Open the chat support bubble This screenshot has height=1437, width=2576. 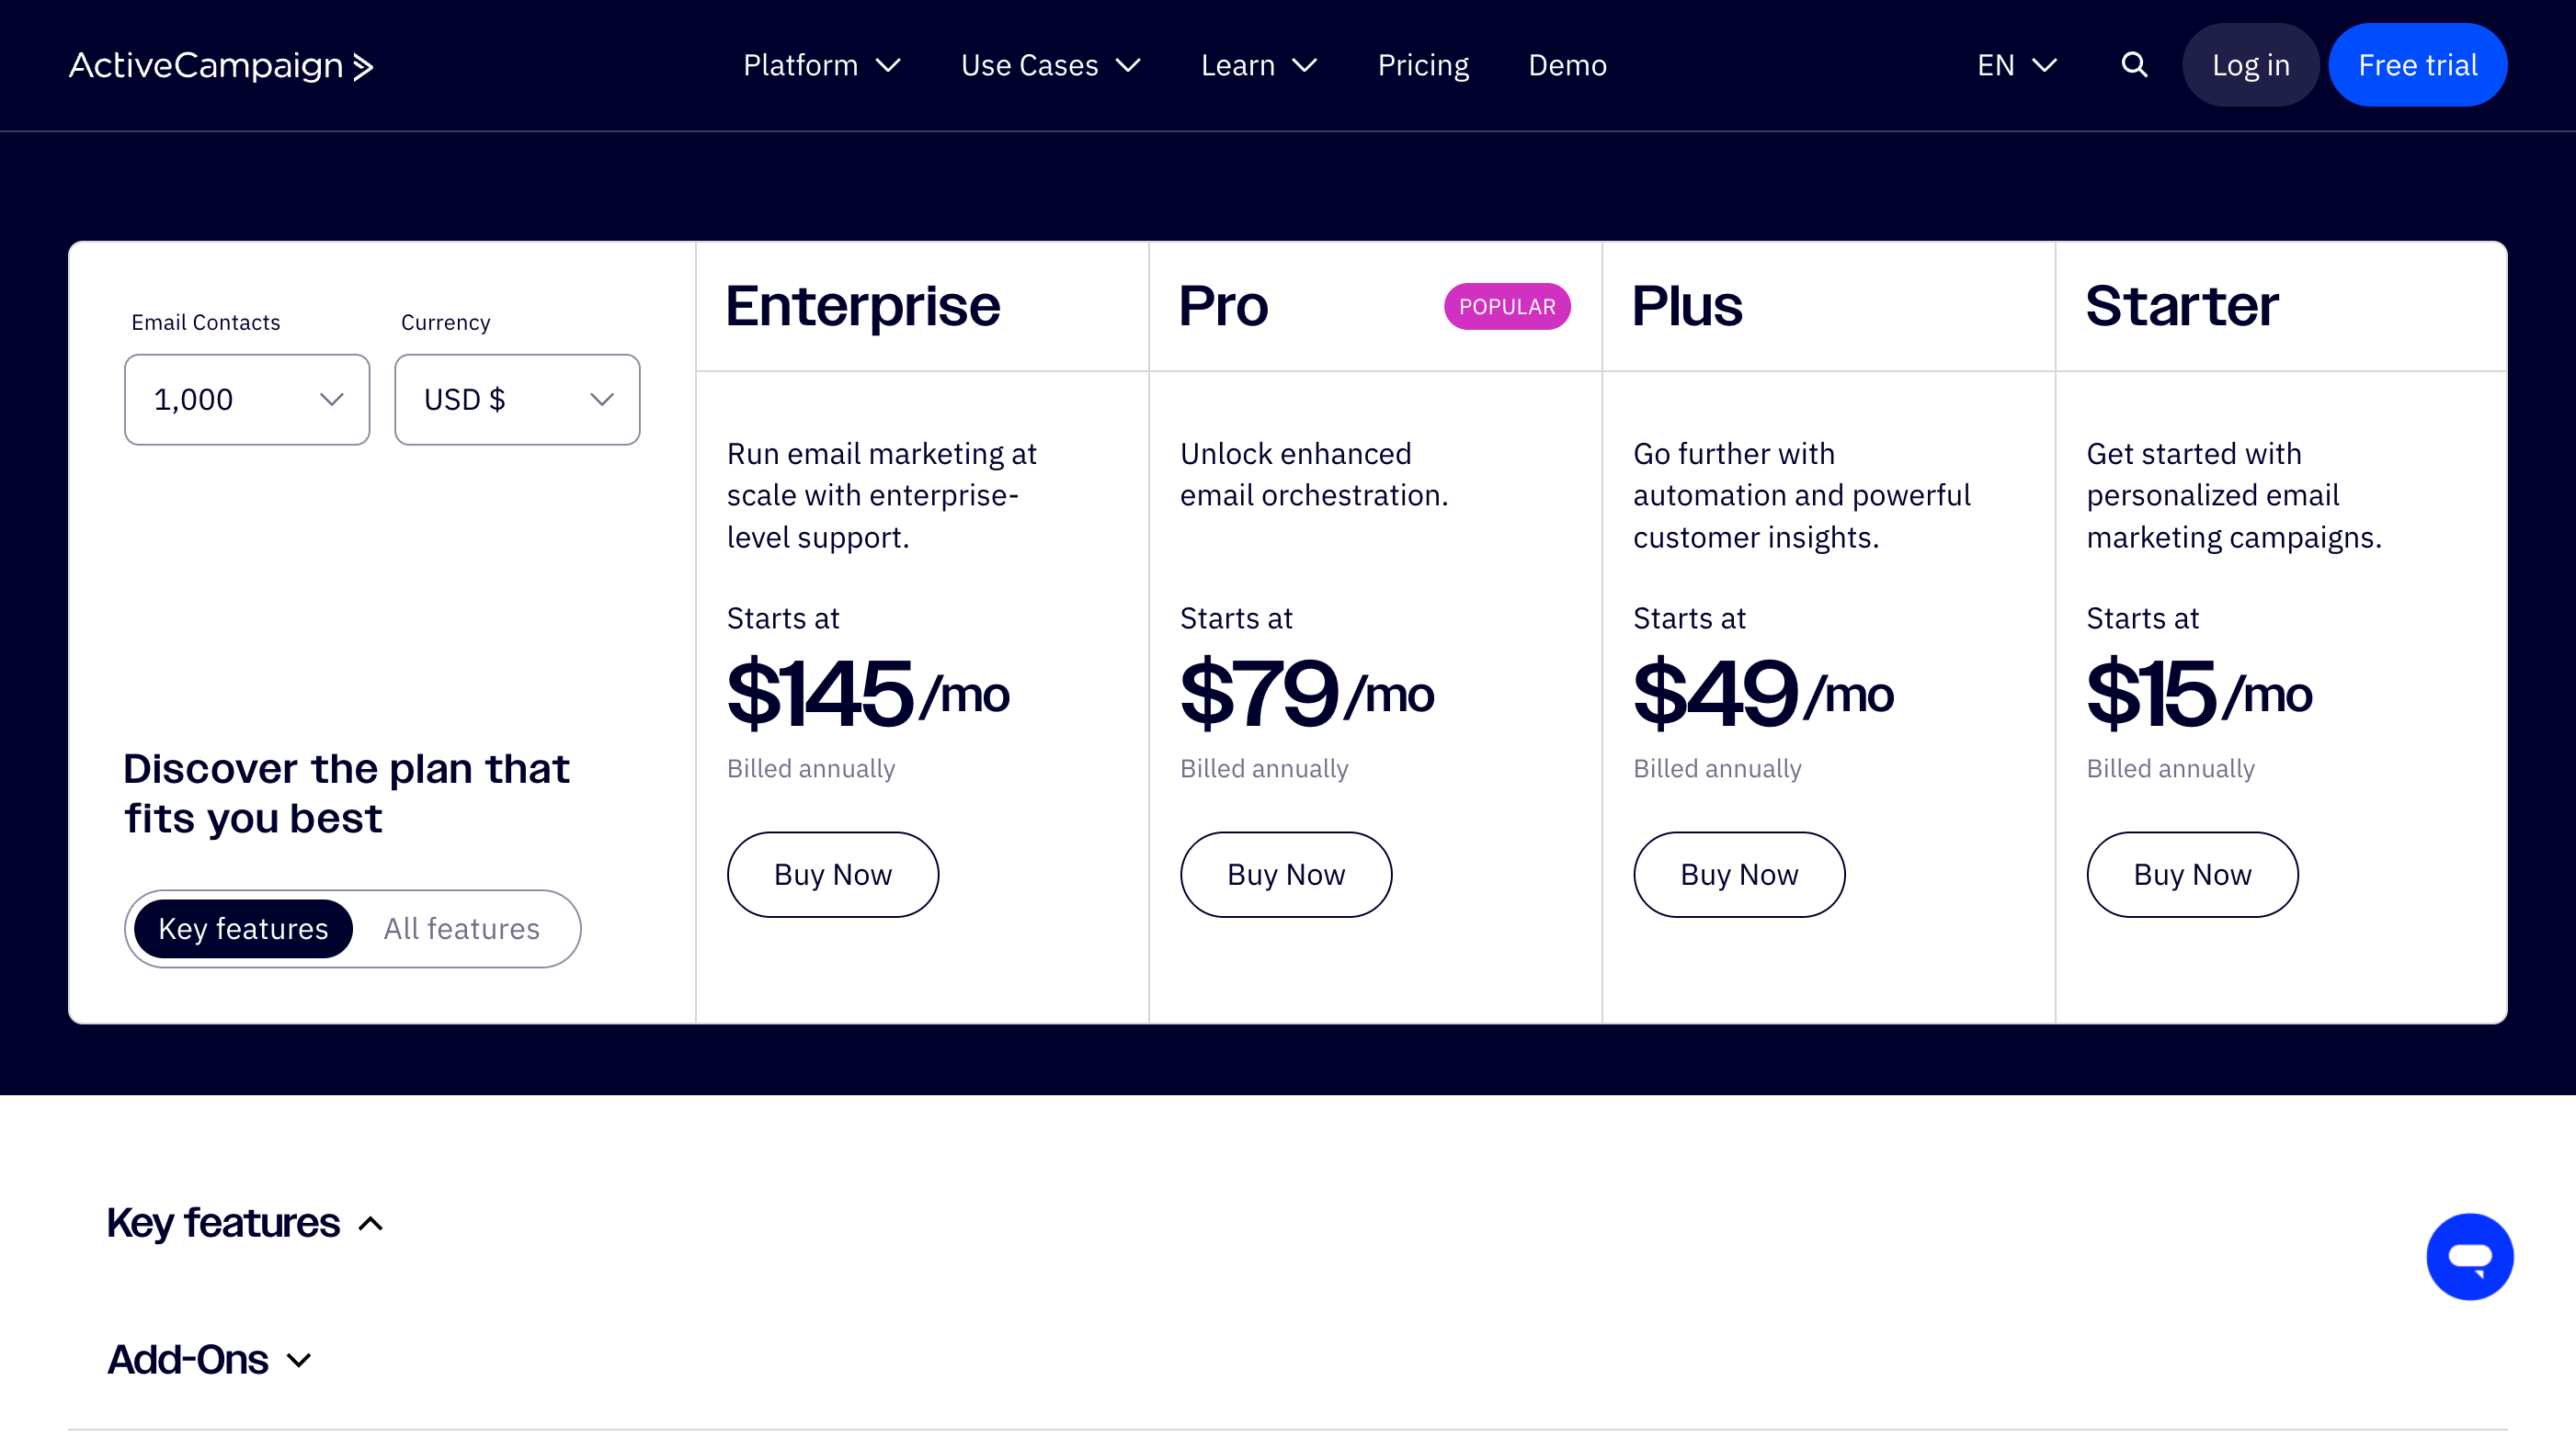tap(2469, 1256)
